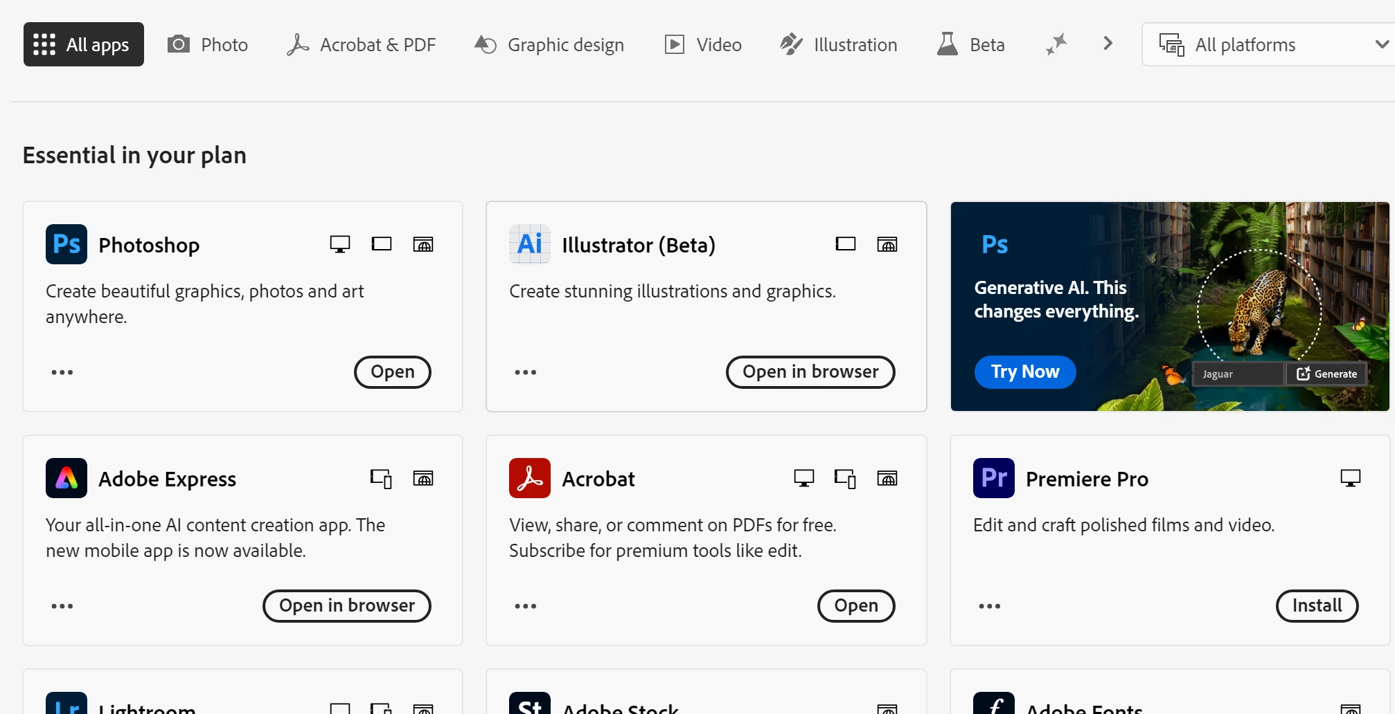The width and height of the screenshot is (1395, 714).
Task: Open Illustrator (Beta) more options ellipsis
Action: pyautogui.click(x=526, y=372)
